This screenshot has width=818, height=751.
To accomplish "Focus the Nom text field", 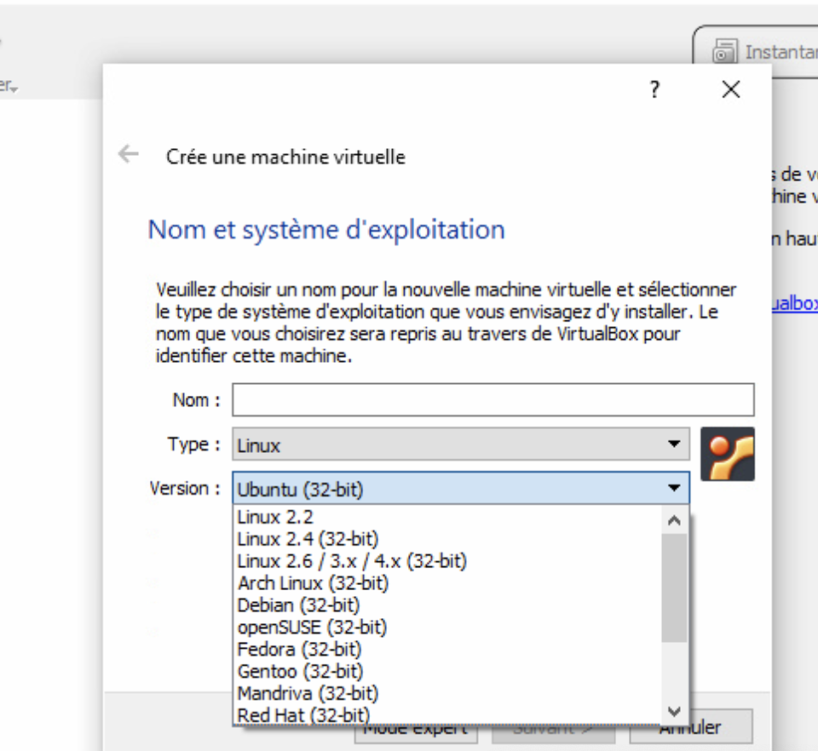I will [x=493, y=399].
